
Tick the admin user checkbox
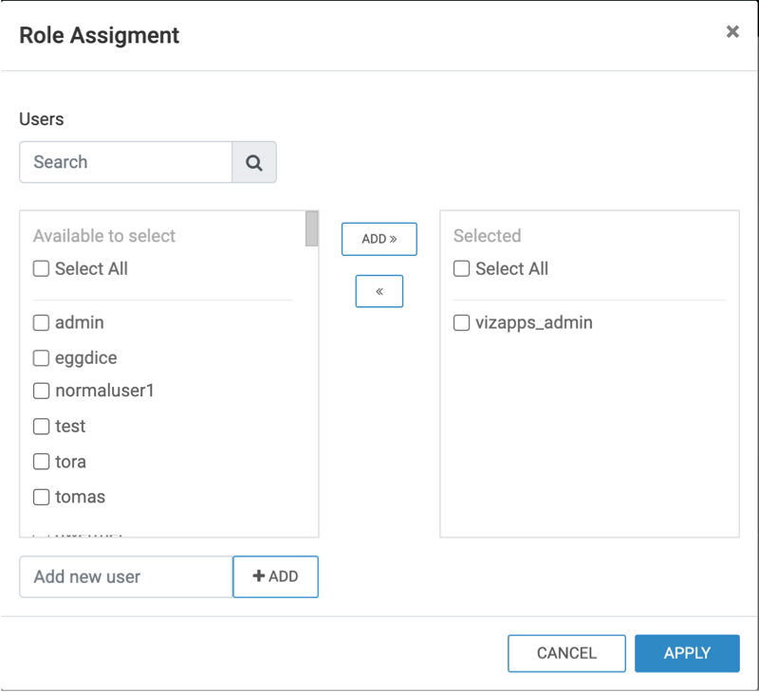[x=41, y=322]
